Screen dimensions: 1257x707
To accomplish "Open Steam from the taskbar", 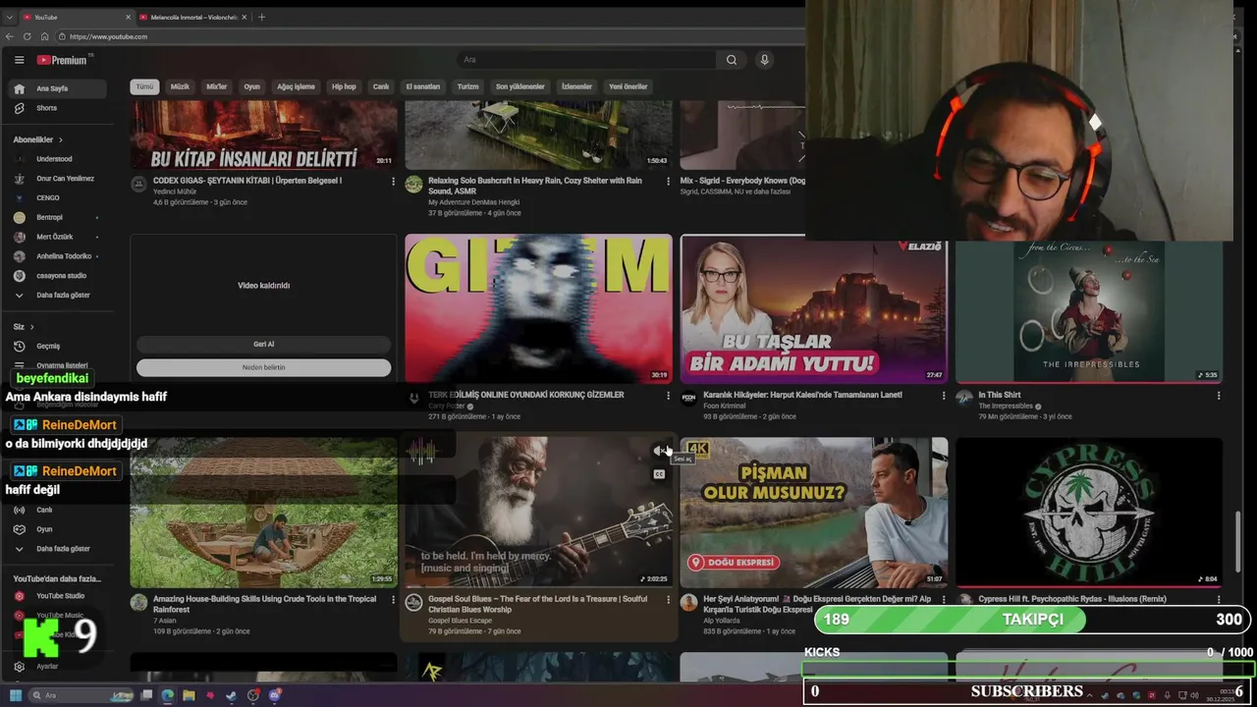I will pyautogui.click(x=231, y=695).
